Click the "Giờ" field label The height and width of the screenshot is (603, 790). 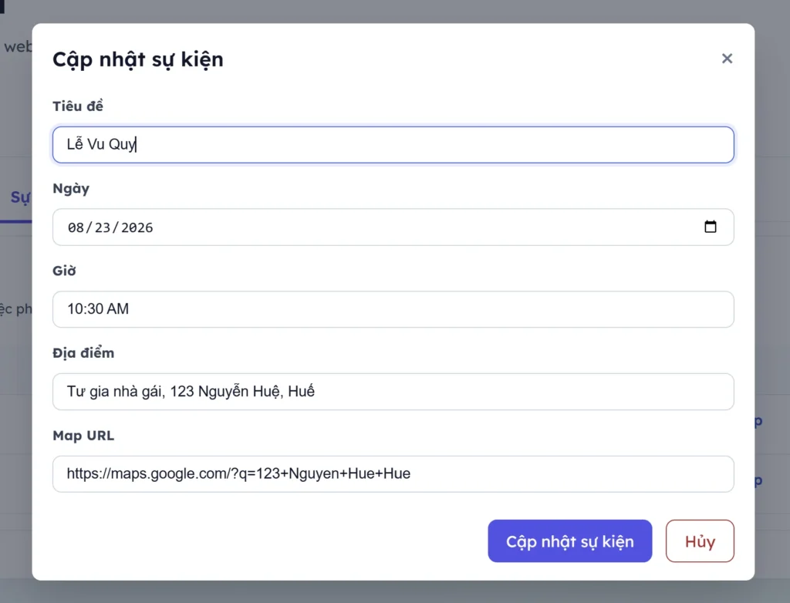coord(64,271)
